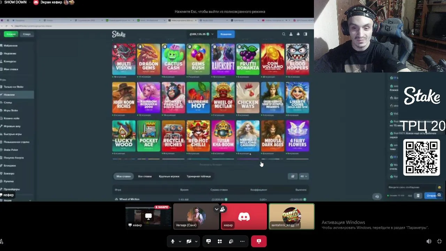Open the Gems Rush game tile
446x251 pixels.
(x=198, y=59)
